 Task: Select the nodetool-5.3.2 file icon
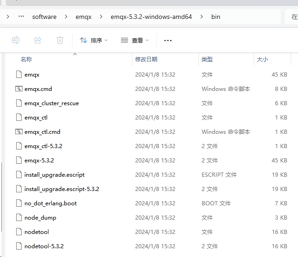(x=19, y=246)
